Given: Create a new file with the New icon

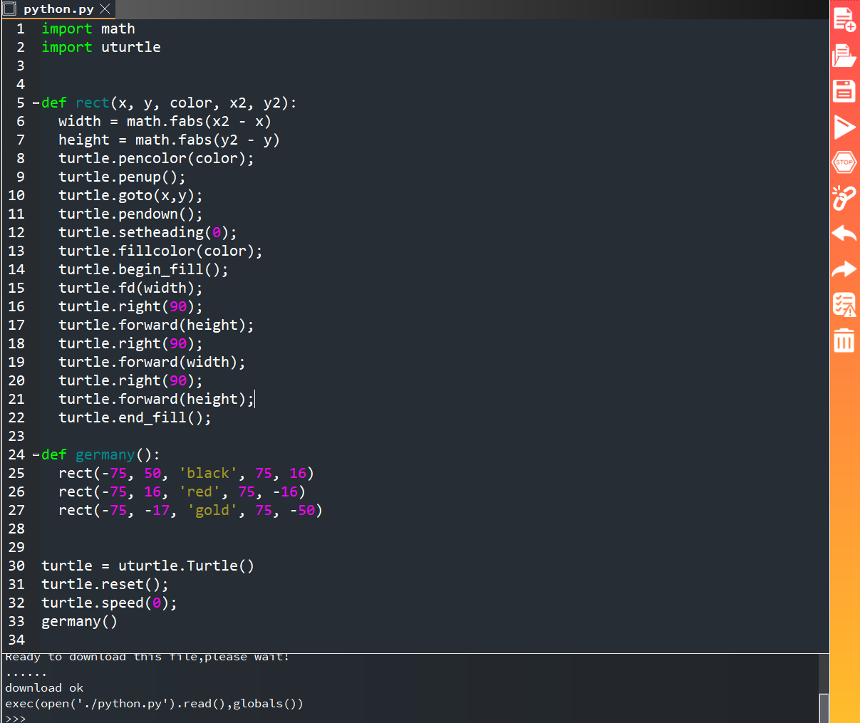Looking at the screenshot, I should (844, 19).
